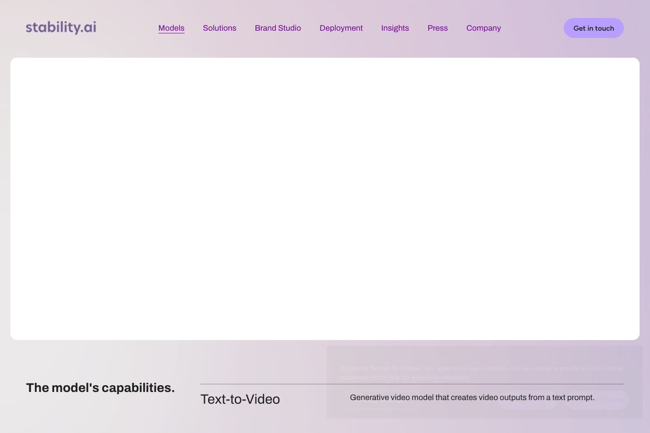650x433 pixels.
Task: Select the Text-to-Video capability label
Action: (240, 399)
